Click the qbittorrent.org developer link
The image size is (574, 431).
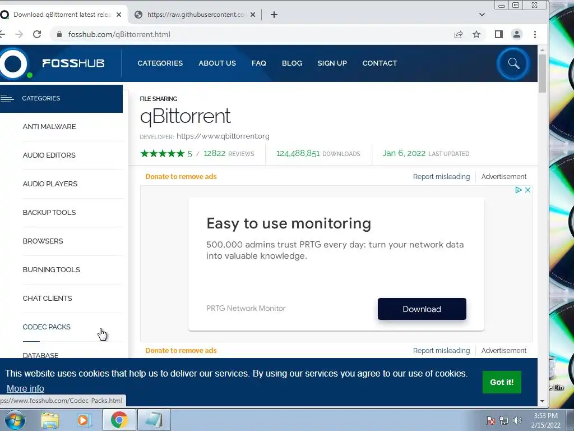click(x=223, y=136)
